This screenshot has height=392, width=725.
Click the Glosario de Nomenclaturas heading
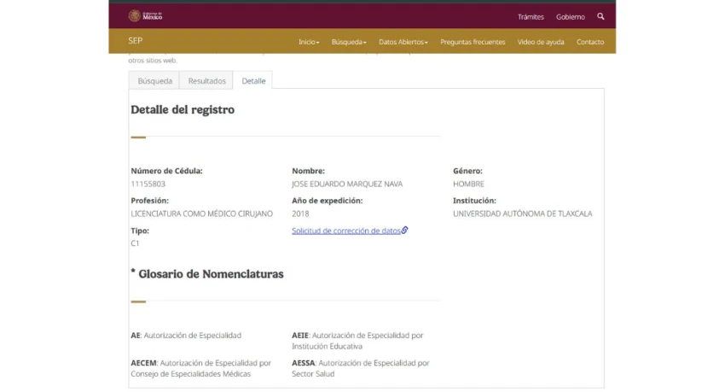click(207, 274)
